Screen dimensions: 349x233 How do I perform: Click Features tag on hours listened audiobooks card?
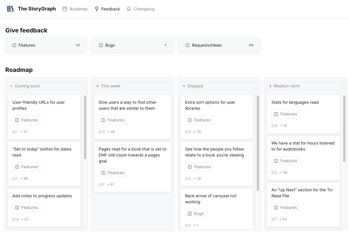coord(285,161)
